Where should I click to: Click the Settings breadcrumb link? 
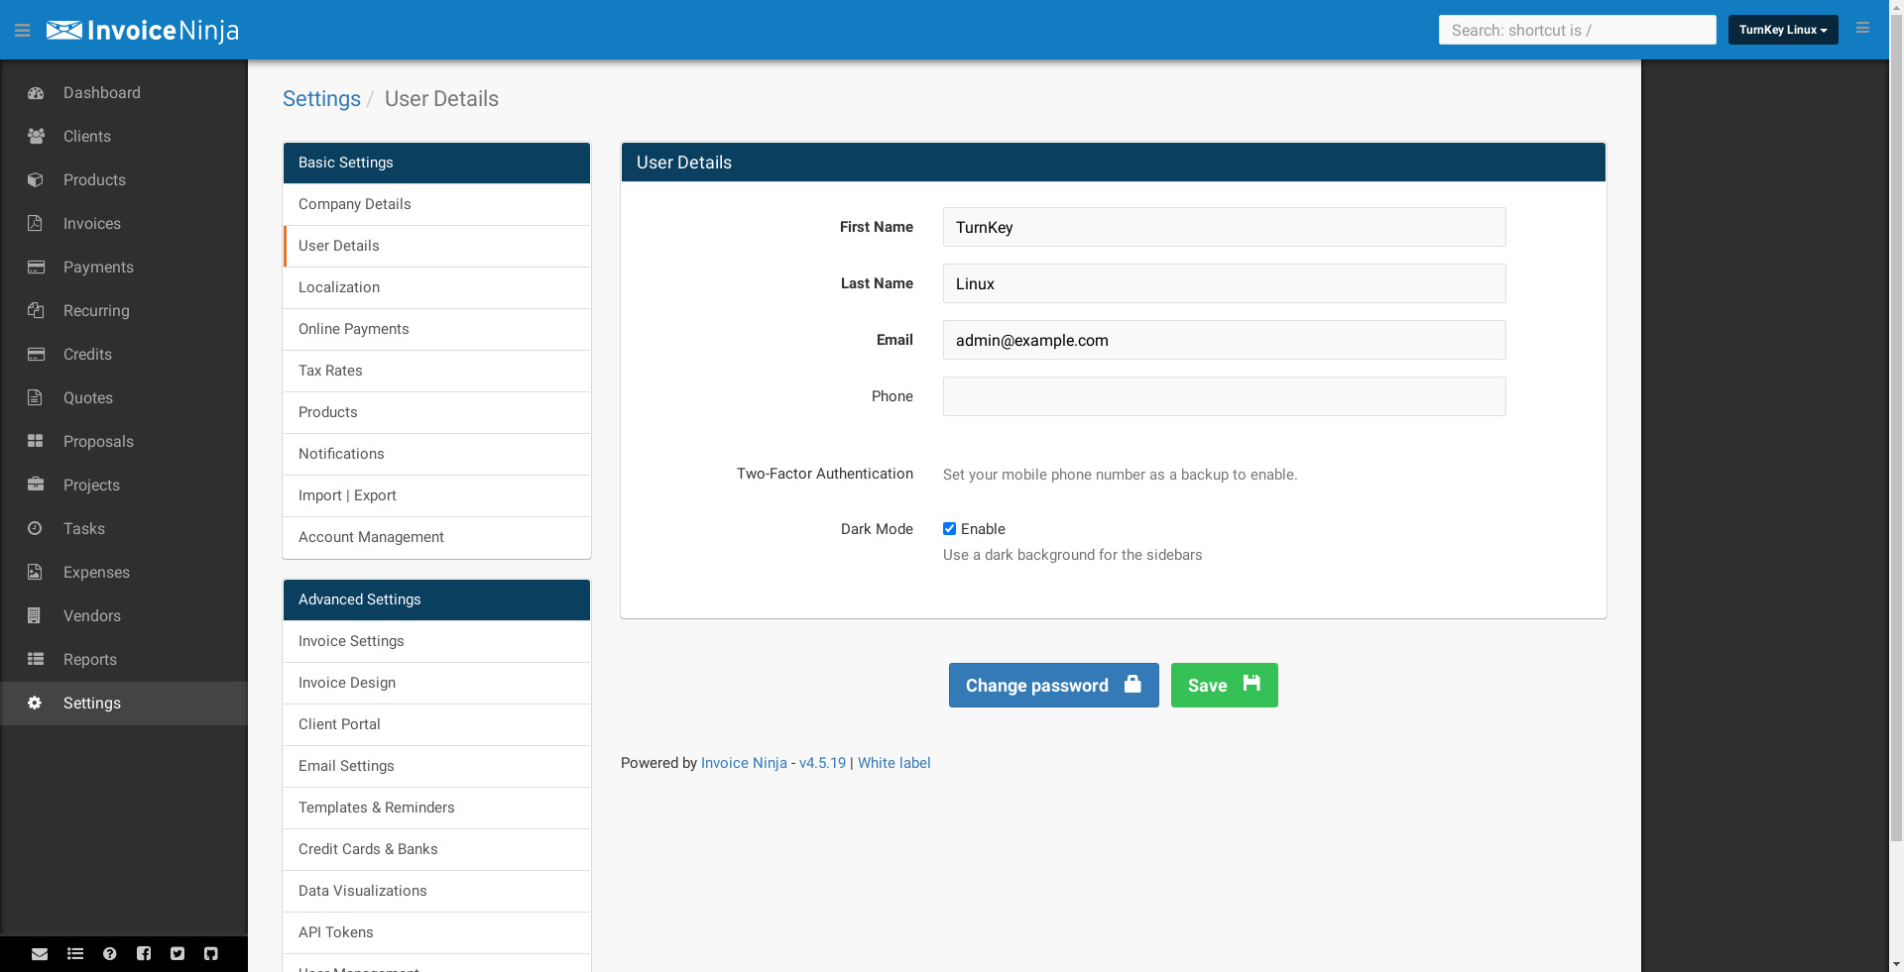321,99
